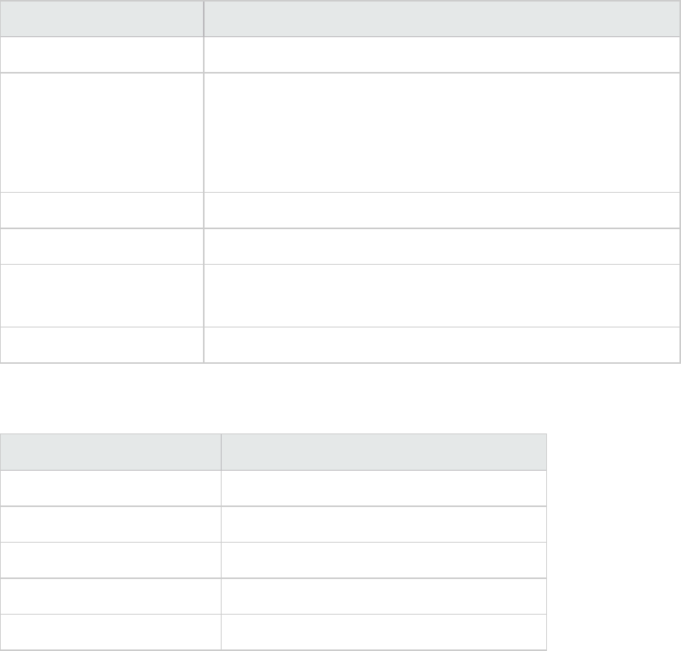Click the second-tallest left cell in upper table

pos(102,296)
